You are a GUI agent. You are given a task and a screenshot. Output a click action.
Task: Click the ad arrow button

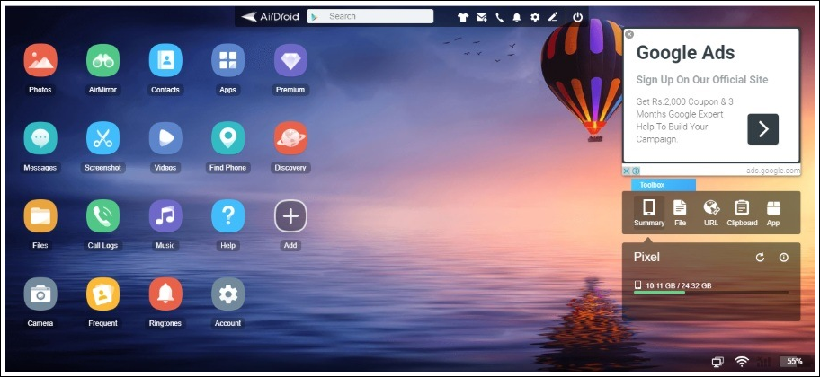tap(763, 129)
